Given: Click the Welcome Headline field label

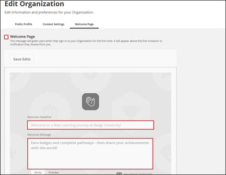Looking at the screenshot, I should (x=39, y=117).
